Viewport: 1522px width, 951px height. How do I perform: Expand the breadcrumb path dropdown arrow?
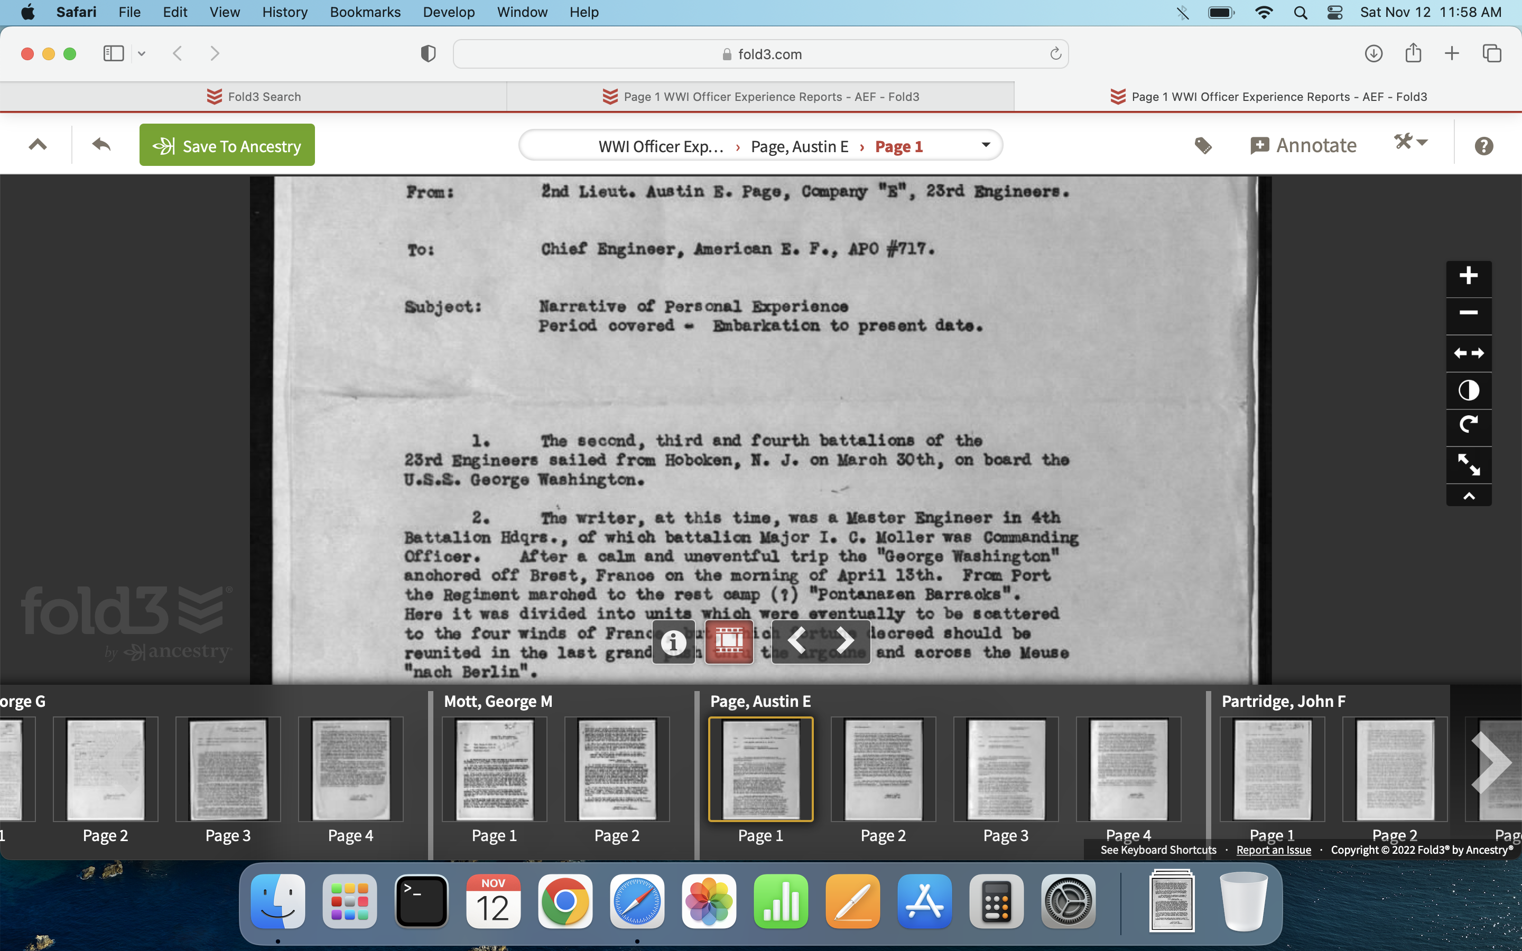[x=986, y=145]
